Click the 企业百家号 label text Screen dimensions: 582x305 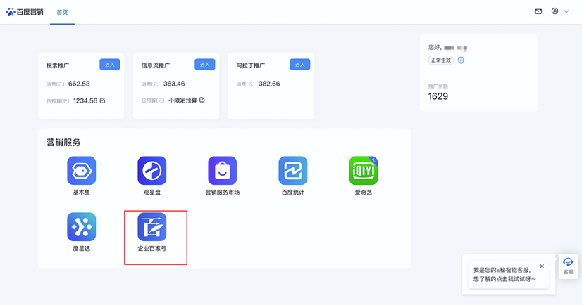tap(151, 248)
